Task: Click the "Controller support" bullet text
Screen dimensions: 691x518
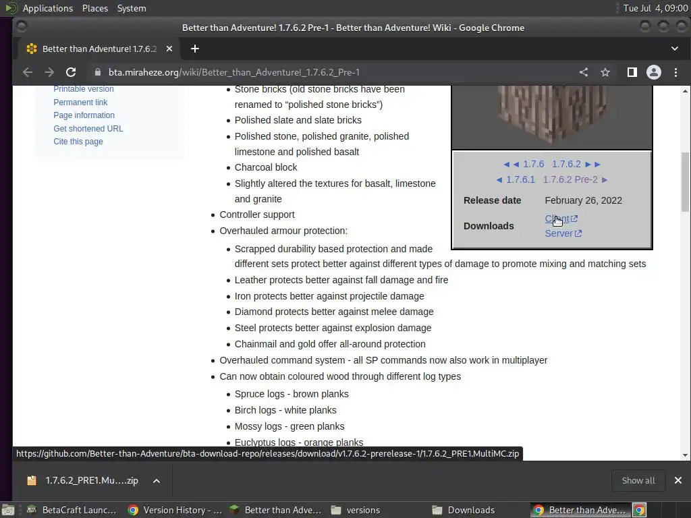Action: 257,214
